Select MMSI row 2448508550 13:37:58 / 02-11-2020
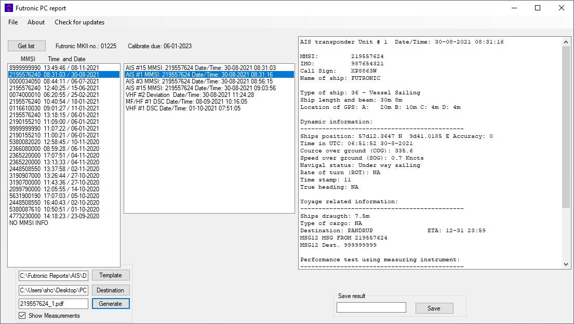This screenshot has height=324, width=574. [x=64, y=169]
